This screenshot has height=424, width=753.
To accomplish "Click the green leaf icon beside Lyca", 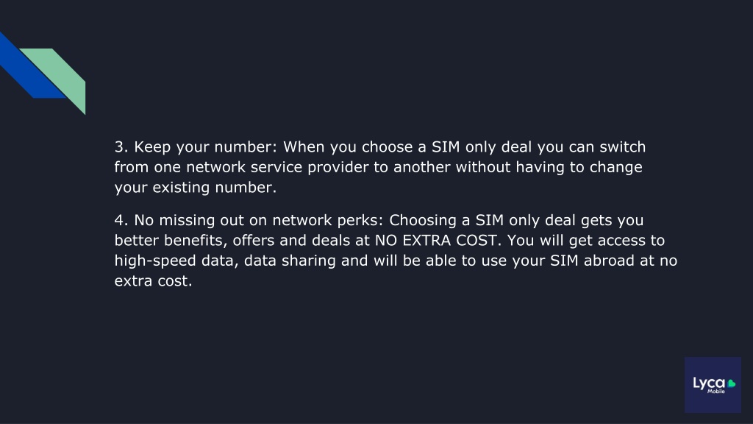I will [x=732, y=383].
